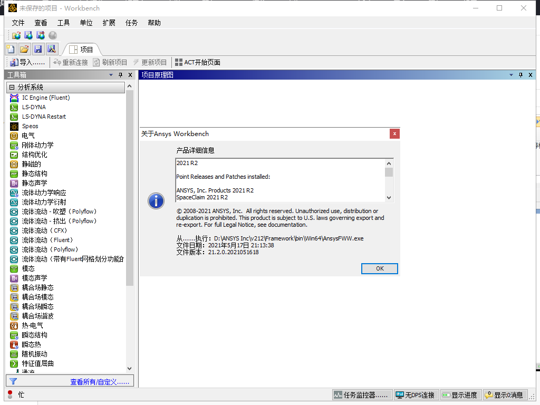This screenshot has width=540, height=405.
Task: Open the 项目原理图 panel dropdown arrow
Action: coord(511,75)
